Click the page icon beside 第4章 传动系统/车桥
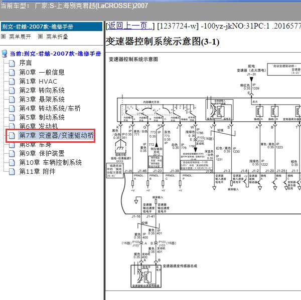 point(12,108)
